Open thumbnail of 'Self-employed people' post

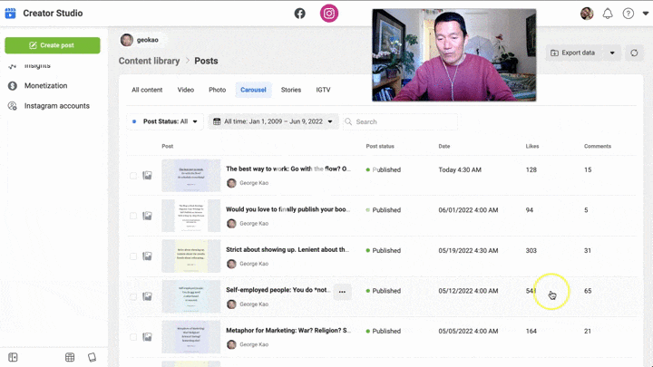[191, 296]
